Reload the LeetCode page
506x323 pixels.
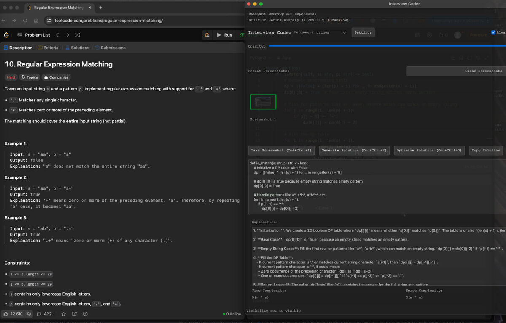(26, 20)
